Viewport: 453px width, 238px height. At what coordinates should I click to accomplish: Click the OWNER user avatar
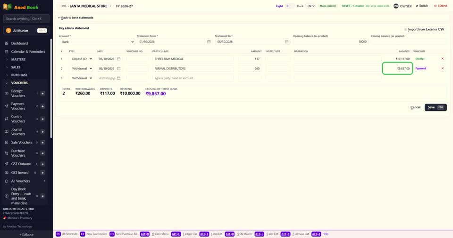396,6
